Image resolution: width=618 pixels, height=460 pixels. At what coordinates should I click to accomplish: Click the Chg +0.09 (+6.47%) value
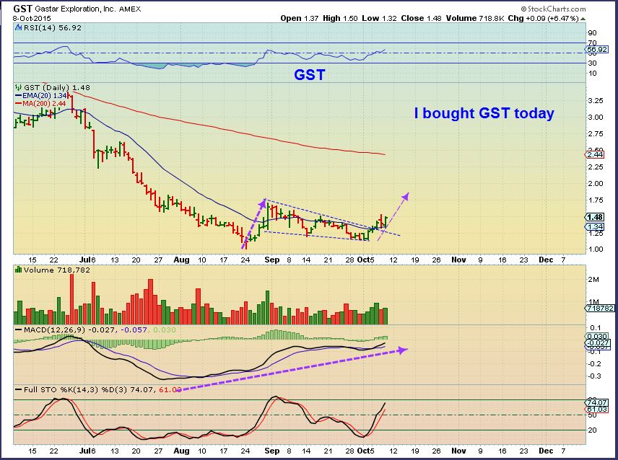[543, 19]
